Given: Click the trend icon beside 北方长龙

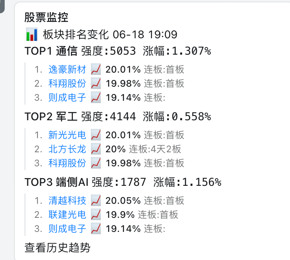Looking at the screenshot, I should (96, 149).
